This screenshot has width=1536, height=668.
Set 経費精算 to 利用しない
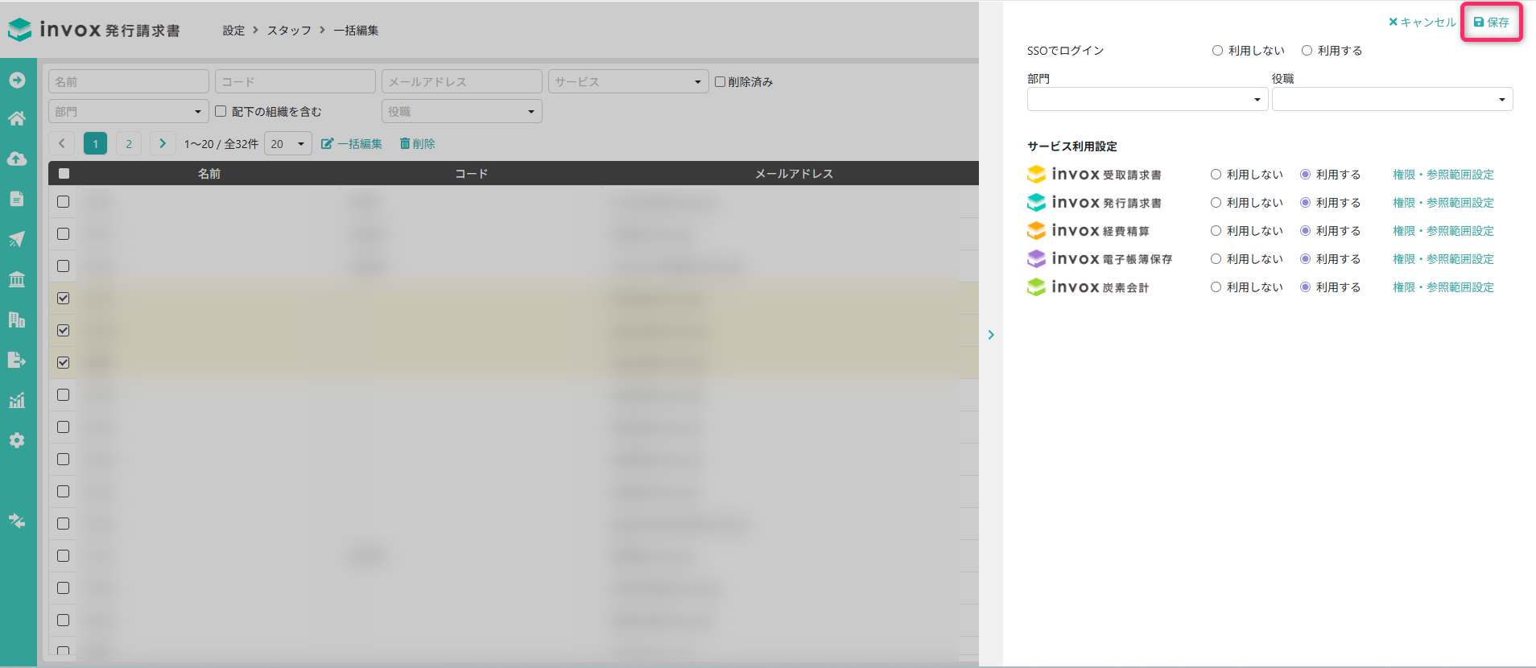[1216, 231]
